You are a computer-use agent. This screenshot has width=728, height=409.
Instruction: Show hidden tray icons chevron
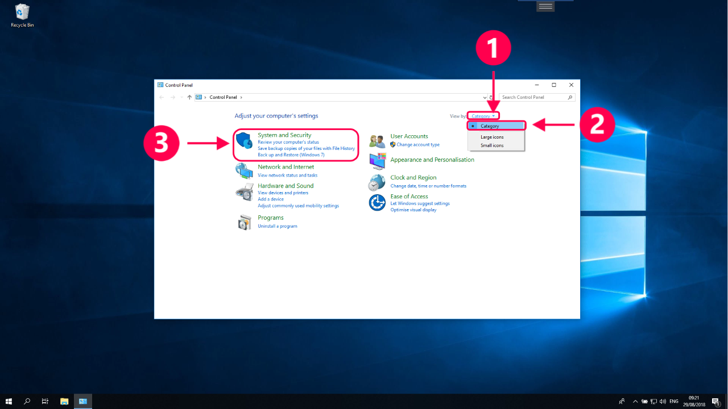pyautogui.click(x=635, y=401)
